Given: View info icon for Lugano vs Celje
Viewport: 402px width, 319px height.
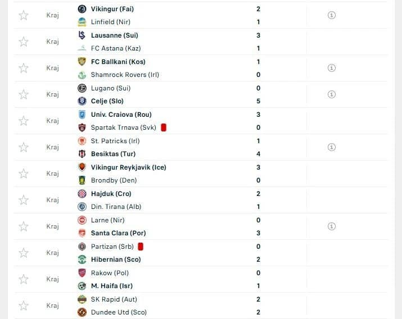Looking at the screenshot, I should click(x=332, y=94).
